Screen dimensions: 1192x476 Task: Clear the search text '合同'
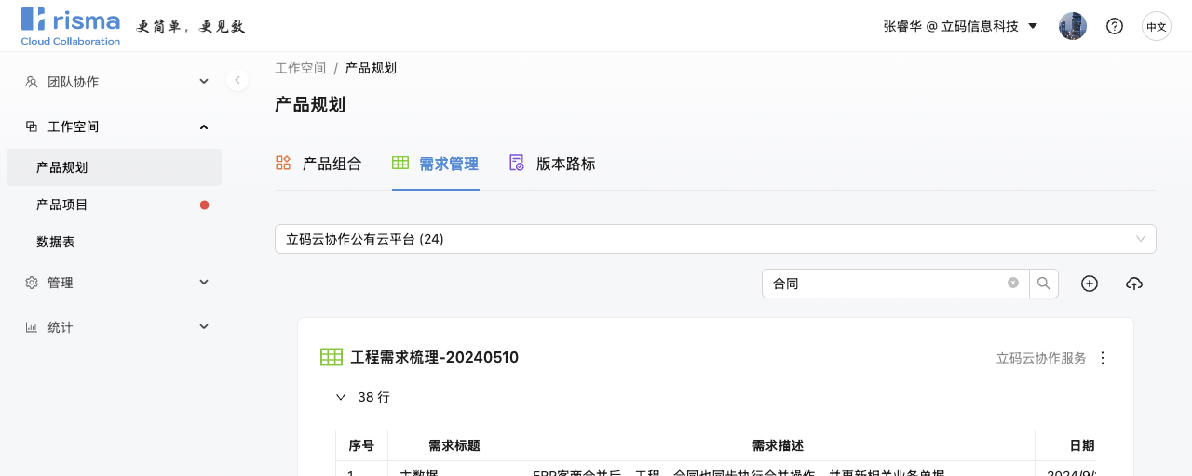tap(1013, 284)
